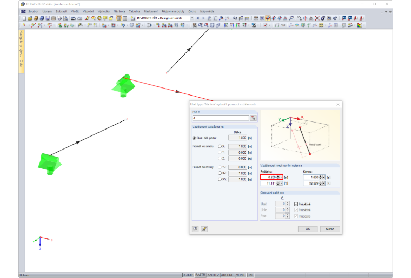This screenshot has width=411, height=278.
Task: Click the new node tool icon
Action: pyautogui.click(x=24, y=25)
